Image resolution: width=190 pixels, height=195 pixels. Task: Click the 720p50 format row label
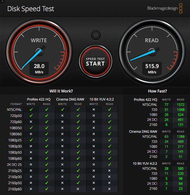pyautogui.click(x=16, y=116)
